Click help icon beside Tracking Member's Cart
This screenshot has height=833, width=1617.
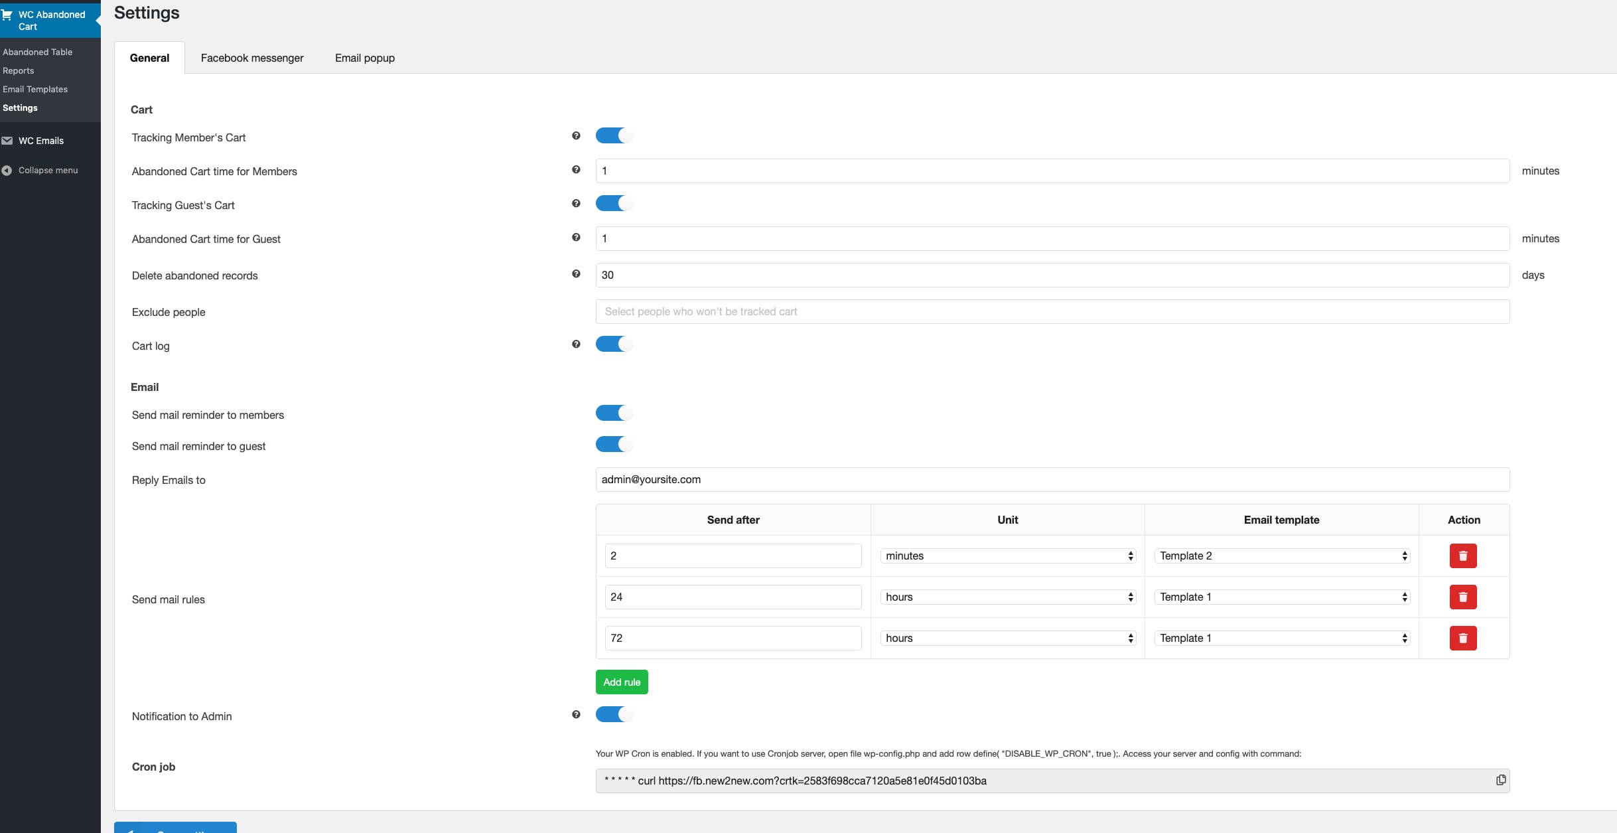click(x=576, y=136)
